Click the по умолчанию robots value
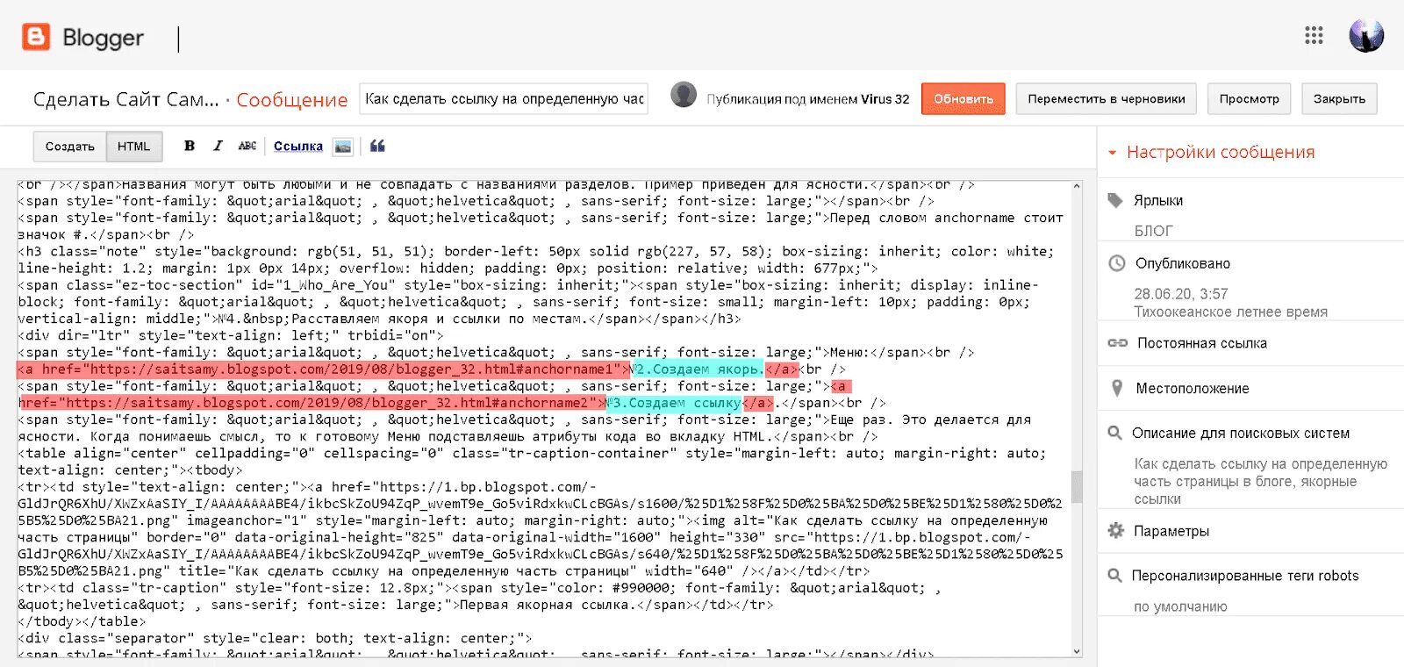The image size is (1404, 667). (x=1180, y=606)
